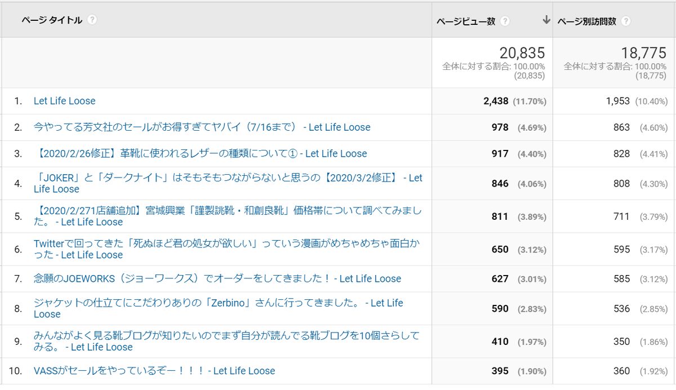
Task: Select pageview count 917 in row 3
Action: (500, 154)
